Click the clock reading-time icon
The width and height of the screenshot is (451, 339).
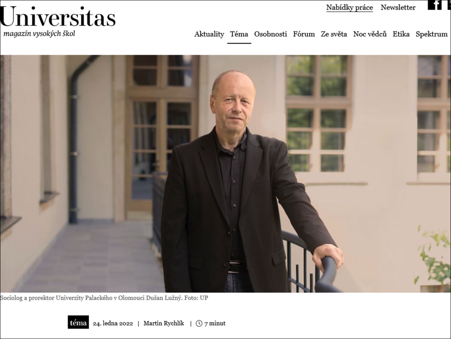(x=199, y=323)
